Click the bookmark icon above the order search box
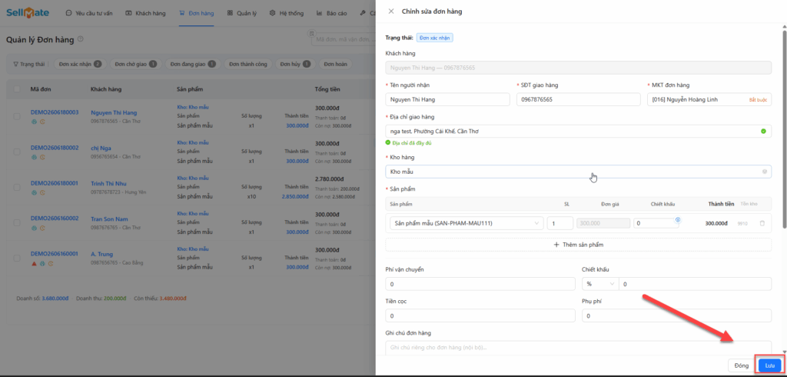Screen dimensions: 787x377 314,33
